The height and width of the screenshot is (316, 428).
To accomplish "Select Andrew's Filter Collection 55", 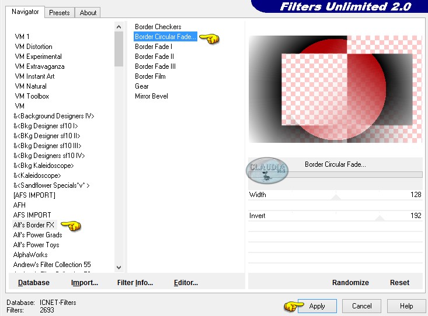I will [52, 265].
